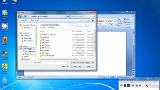
Task: Click the arrow next to Open button
Action: pyautogui.click(x=80, y=66)
